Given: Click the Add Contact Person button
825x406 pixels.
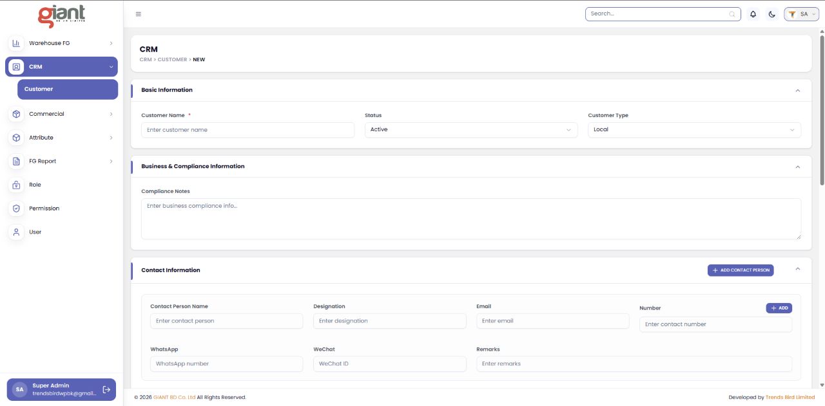Looking at the screenshot, I should click(x=741, y=270).
